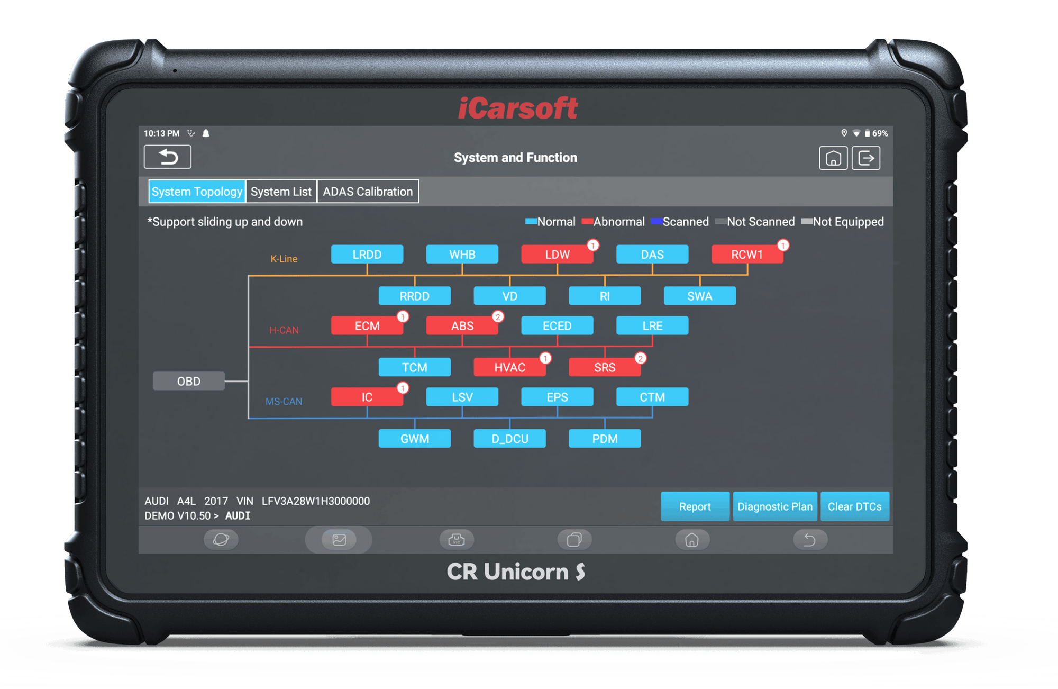The image size is (1058, 689).
Task: Select the RRDD module
Action: coord(415,296)
